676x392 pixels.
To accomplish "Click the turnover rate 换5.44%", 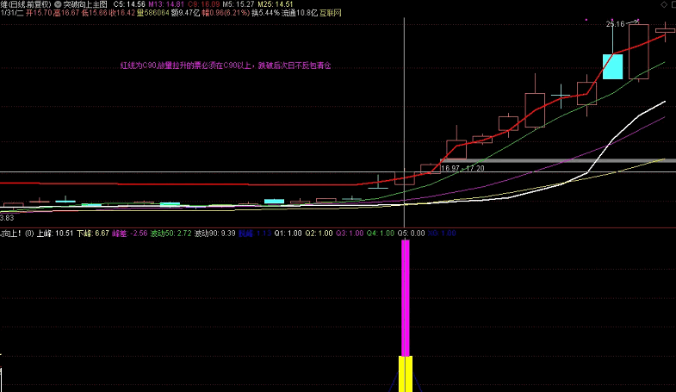I will click(265, 13).
